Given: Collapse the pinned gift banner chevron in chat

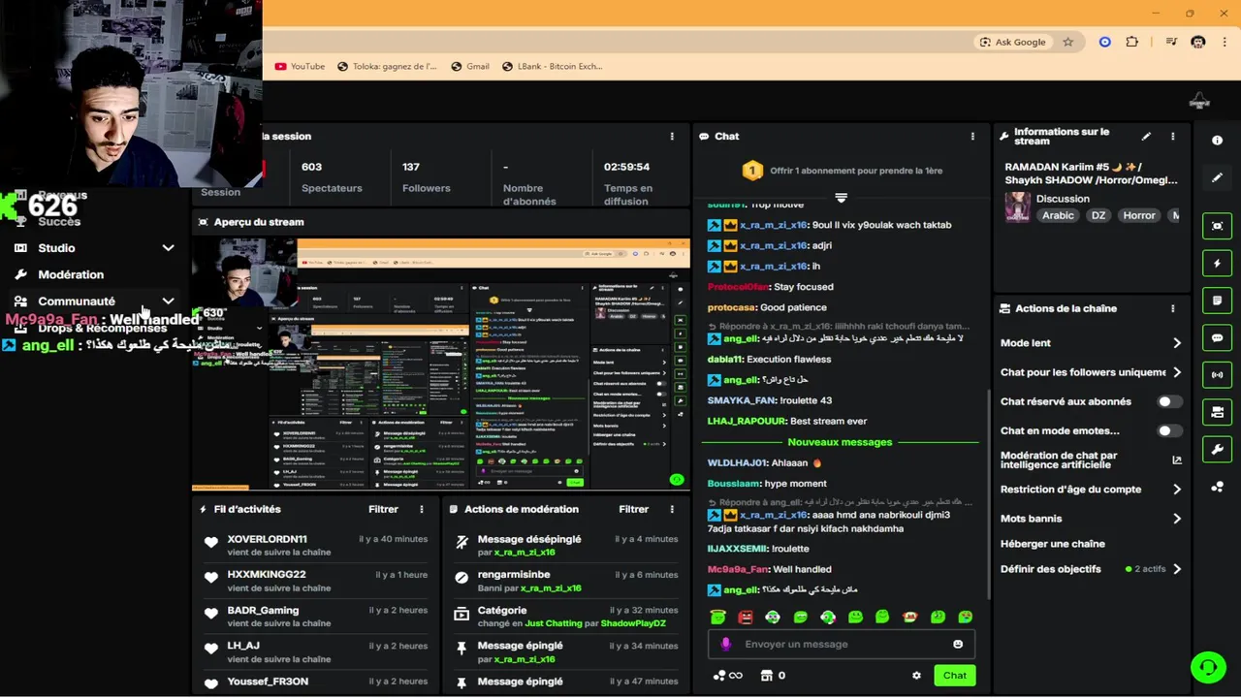Looking at the screenshot, I should tap(841, 198).
